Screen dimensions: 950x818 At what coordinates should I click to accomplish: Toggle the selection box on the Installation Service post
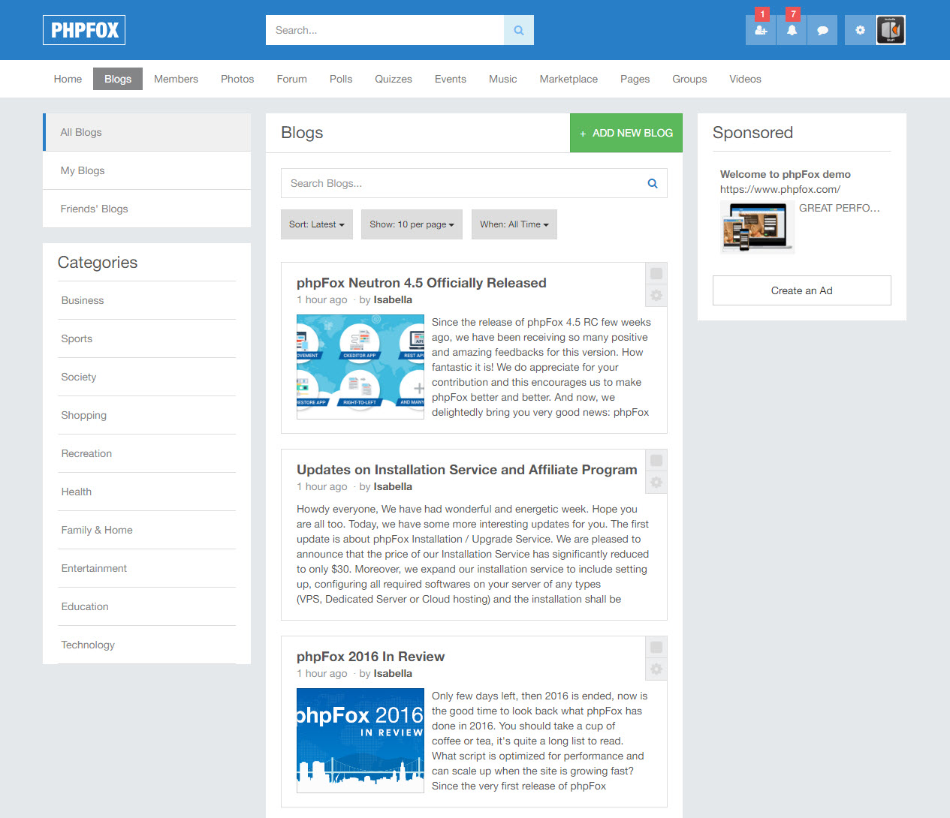pos(656,460)
